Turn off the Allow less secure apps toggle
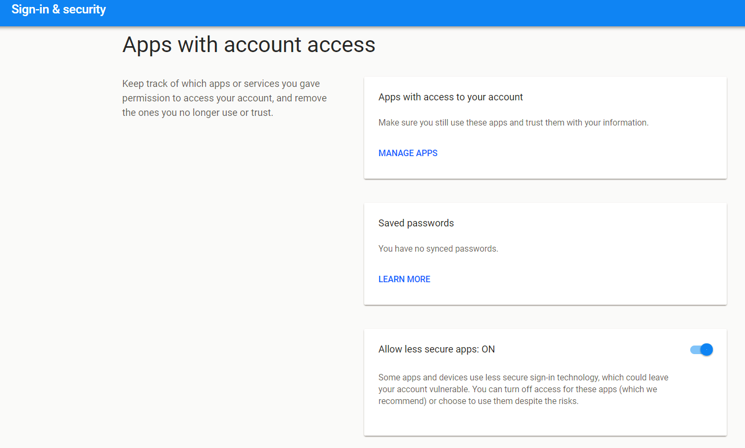Screen dimensions: 745x448 click(701, 350)
